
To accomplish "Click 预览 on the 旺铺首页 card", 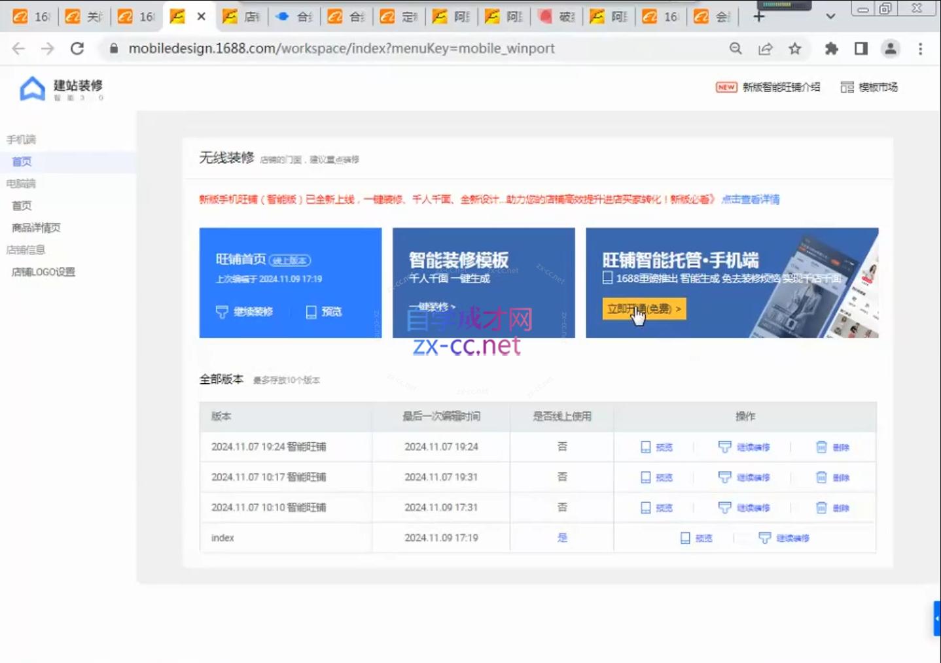I will tap(324, 312).
